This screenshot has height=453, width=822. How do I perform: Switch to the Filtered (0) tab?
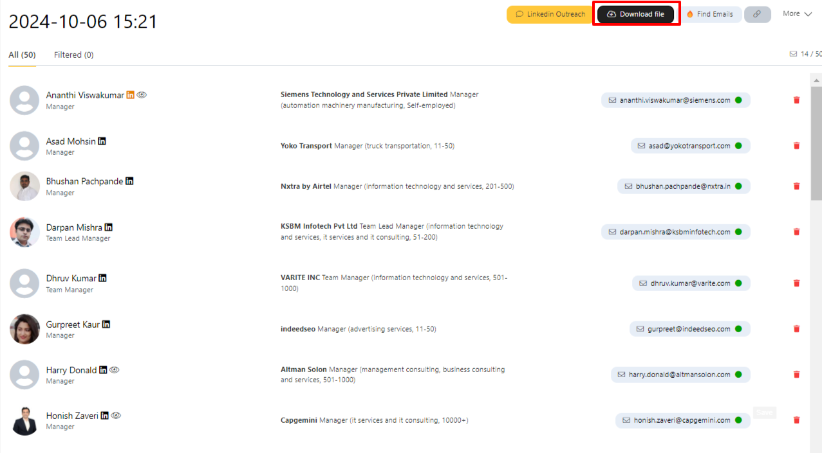pos(74,55)
